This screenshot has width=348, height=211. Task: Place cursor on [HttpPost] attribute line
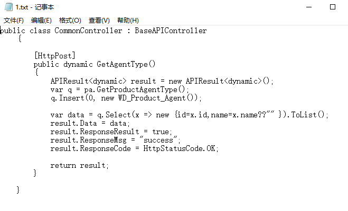(x=55, y=56)
